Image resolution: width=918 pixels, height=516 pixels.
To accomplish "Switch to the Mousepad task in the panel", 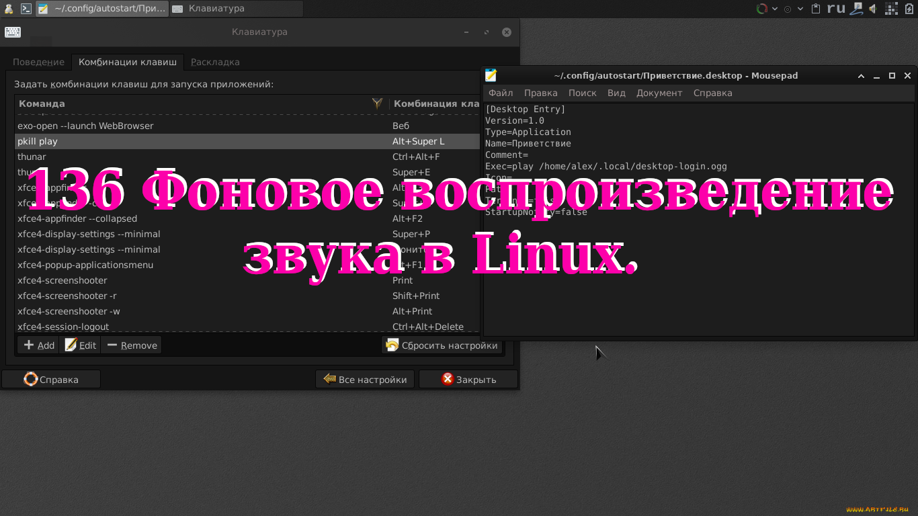I will pos(101,9).
